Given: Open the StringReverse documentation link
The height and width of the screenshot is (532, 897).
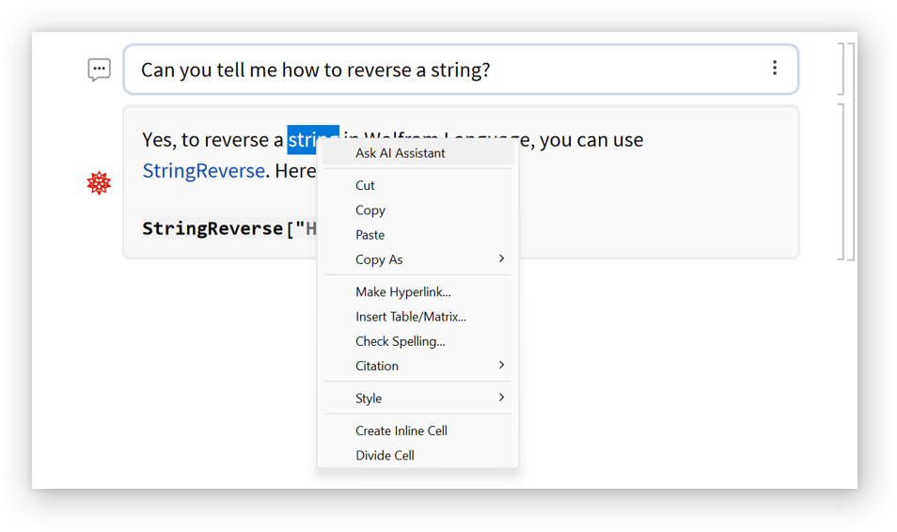Looking at the screenshot, I should pos(203,171).
